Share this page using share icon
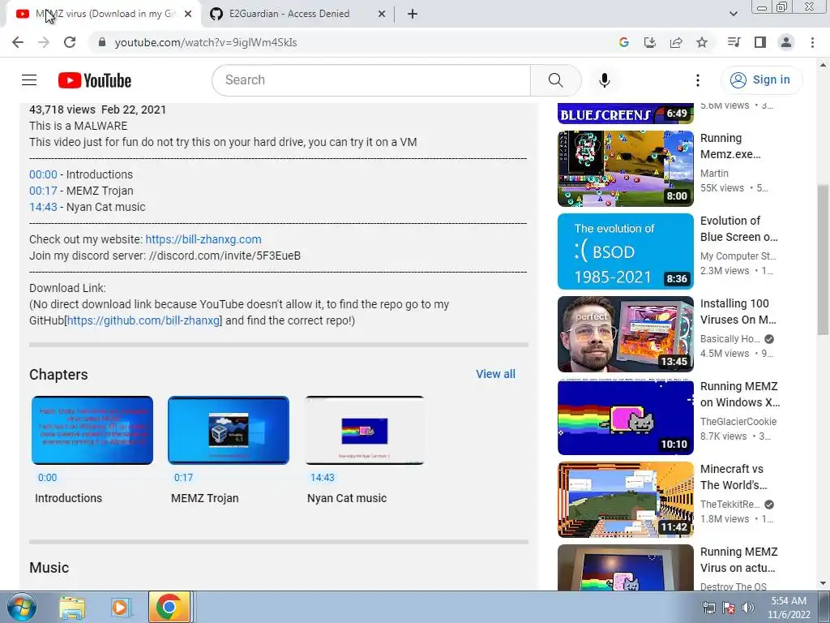 point(676,42)
